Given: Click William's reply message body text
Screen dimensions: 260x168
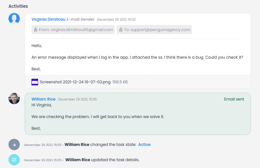Looking at the screenshot, I should coord(98,116).
